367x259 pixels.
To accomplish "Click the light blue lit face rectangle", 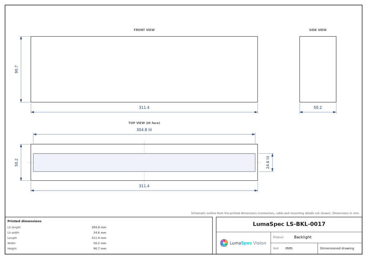I will (x=144, y=162).
